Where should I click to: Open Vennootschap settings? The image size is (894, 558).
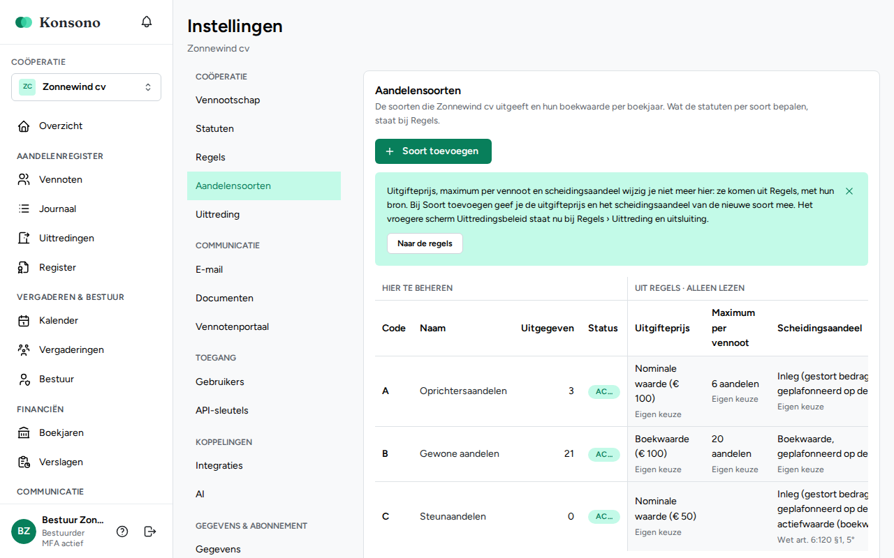(264, 100)
